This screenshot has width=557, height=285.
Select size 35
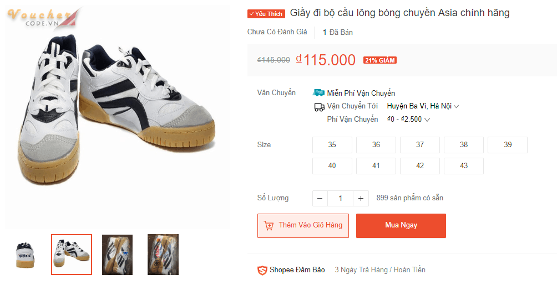(x=332, y=145)
